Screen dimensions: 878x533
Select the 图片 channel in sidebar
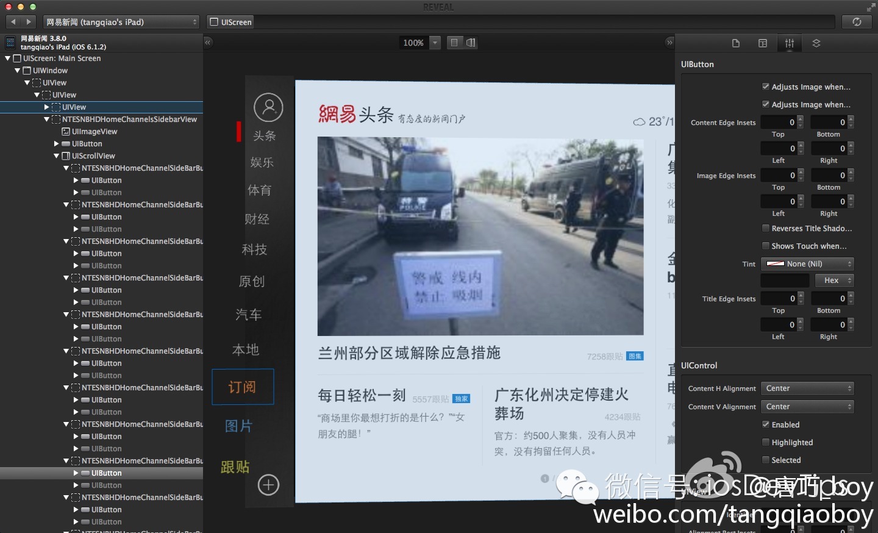238,426
